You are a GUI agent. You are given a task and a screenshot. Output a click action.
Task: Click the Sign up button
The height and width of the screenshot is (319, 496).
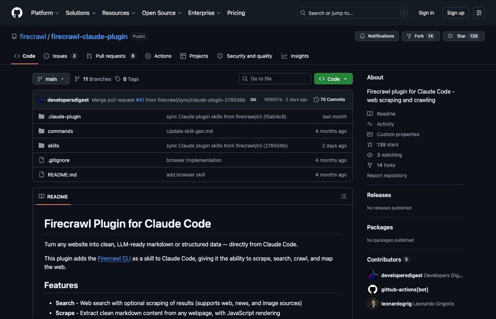(456, 13)
